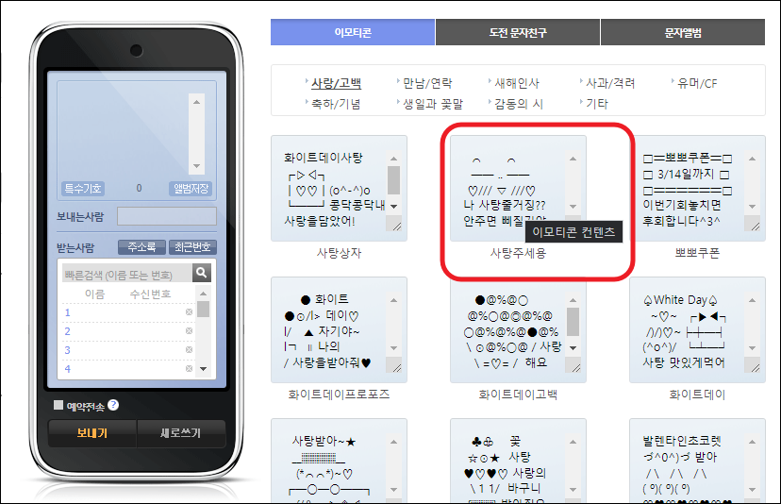Select the 만남/연락 category
Image resolution: width=781 pixels, height=504 pixels.
427,83
